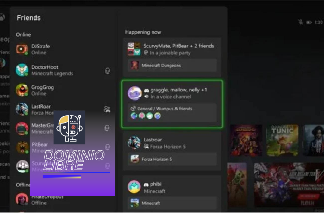Click the headset icon beside PitBear
This screenshot has width=324, height=213.
pos(108,147)
